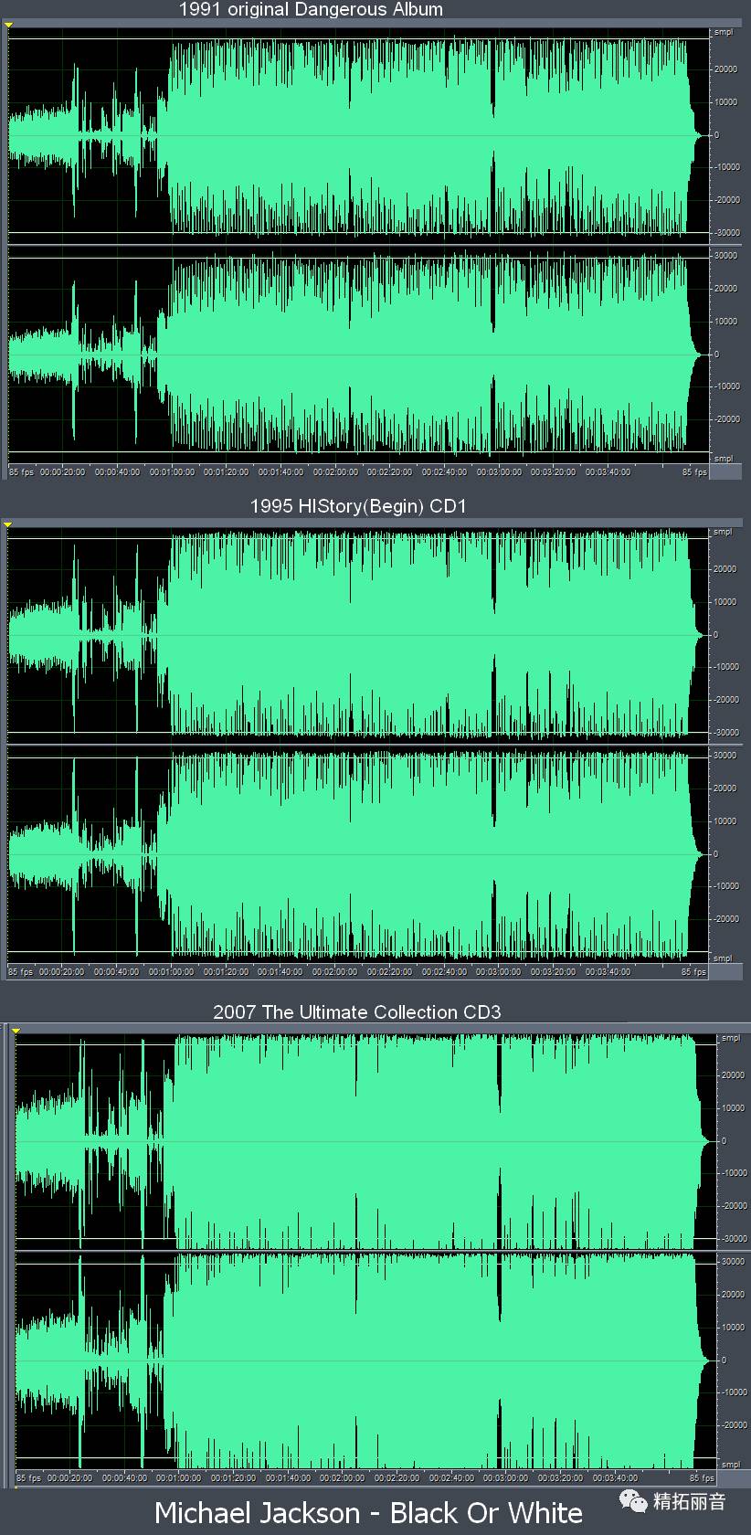The width and height of the screenshot is (751, 1535).
Task: Click the 30000 amplitude value on the 2007 scale
Action: 734,1262
